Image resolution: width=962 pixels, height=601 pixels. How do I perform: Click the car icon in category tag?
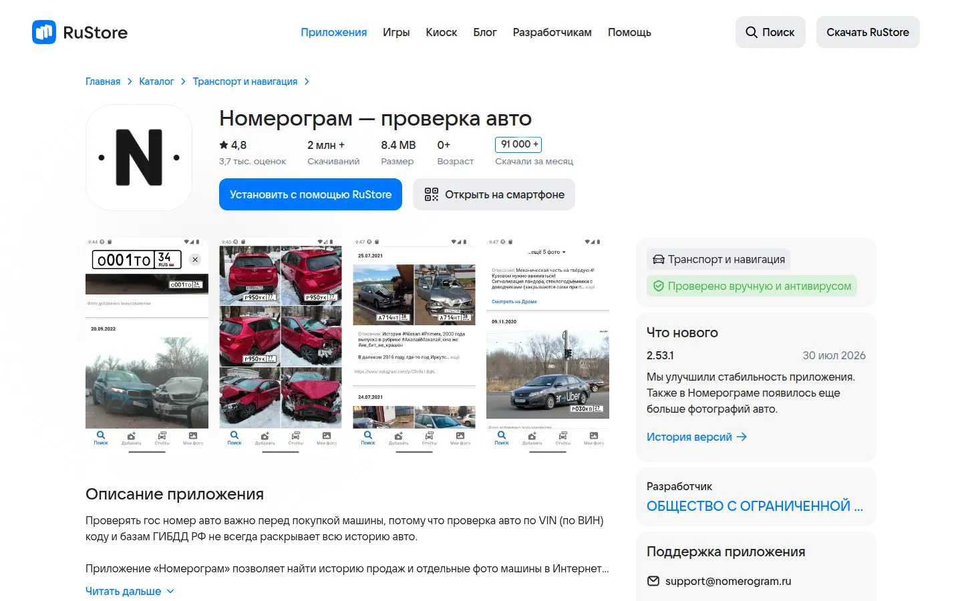(659, 259)
